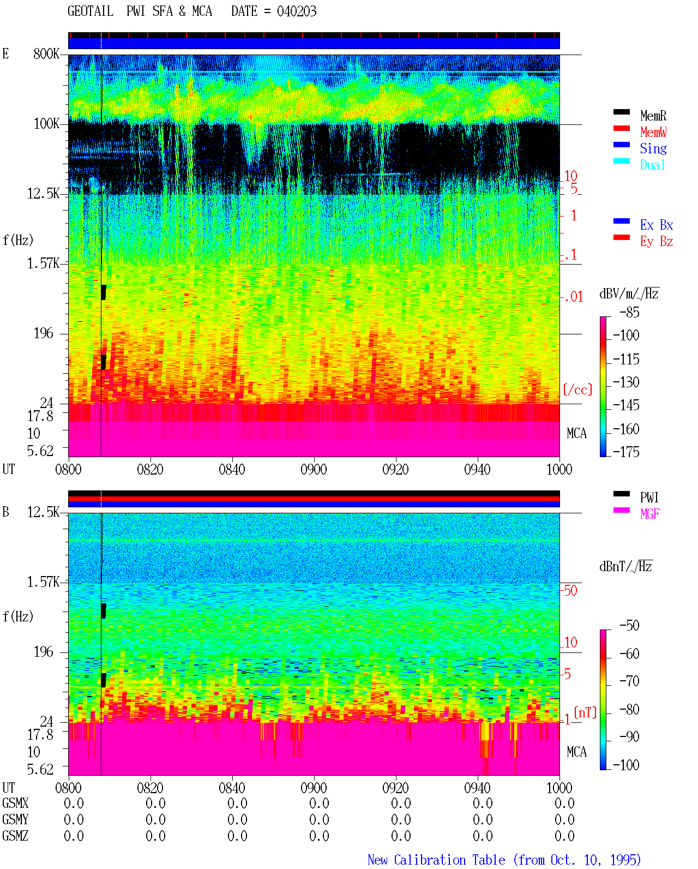Viewport: 698px width, 869px height.
Task: Click the 0940 tick under the B spectrogram
Action: pos(477,788)
